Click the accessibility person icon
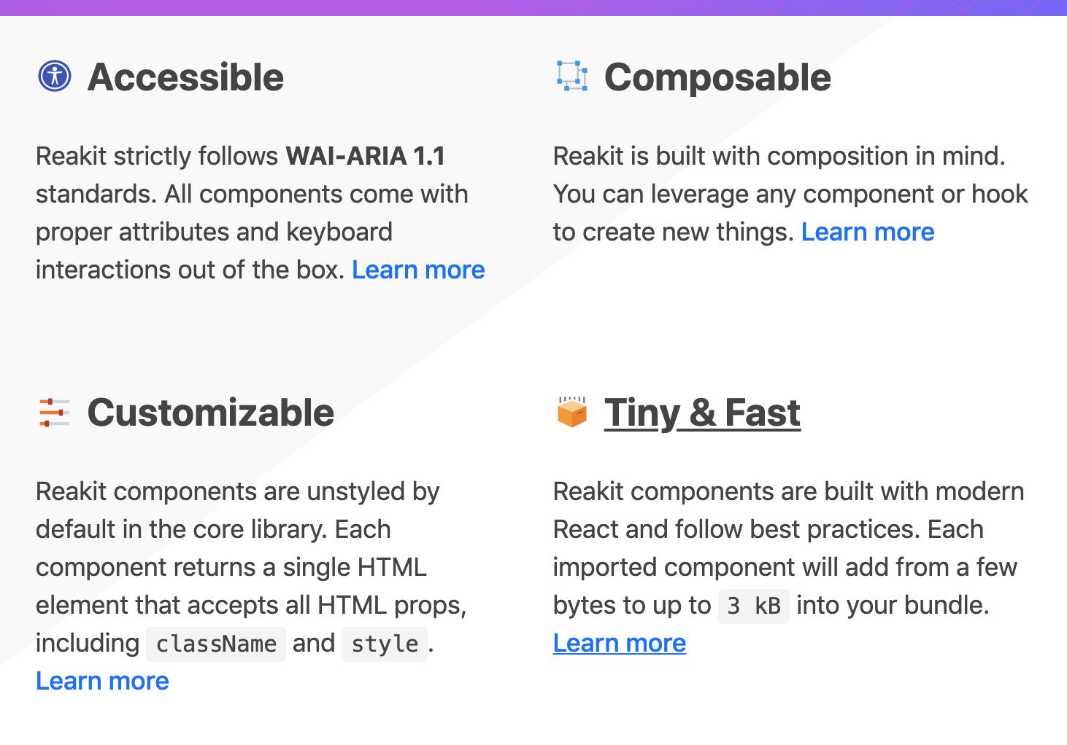Viewport: 1067px width, 745px height. 55,76
